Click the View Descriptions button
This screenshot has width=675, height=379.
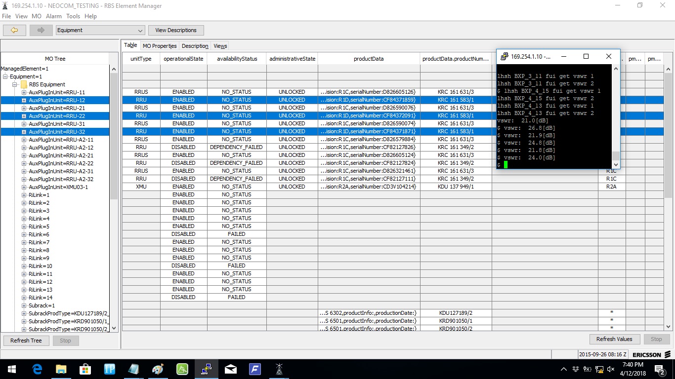pos(176,30)
